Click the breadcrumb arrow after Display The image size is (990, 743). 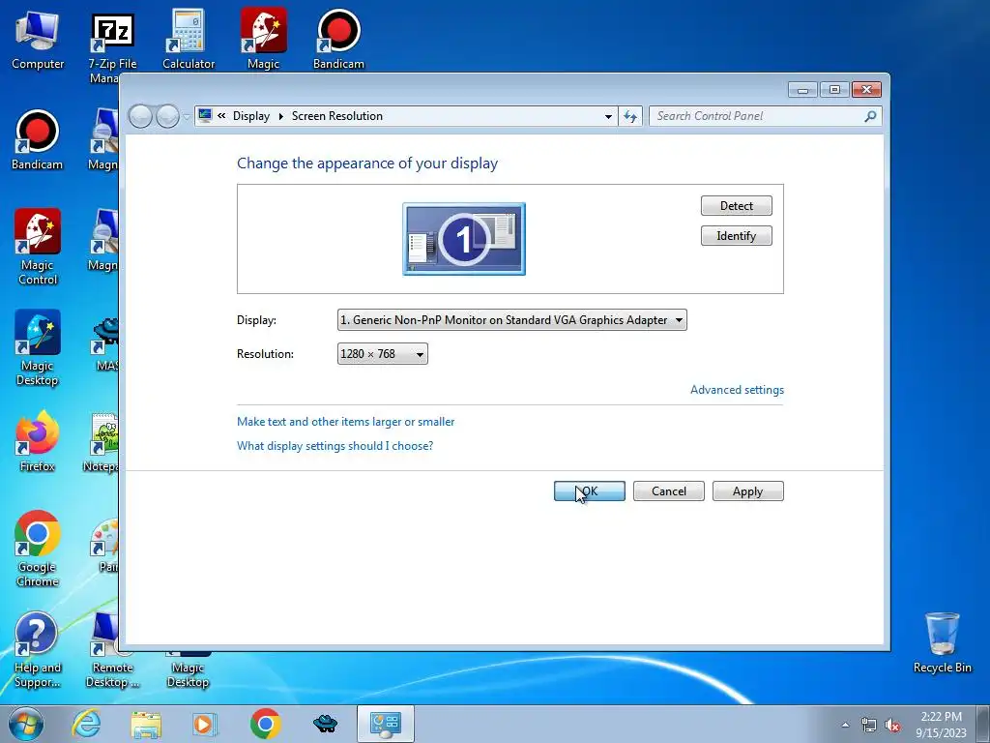(281, 116)
